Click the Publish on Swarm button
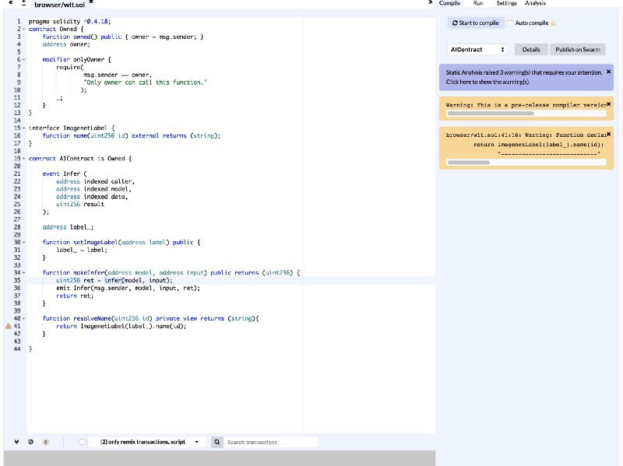The image size is (623, 466). click(578, 50)
